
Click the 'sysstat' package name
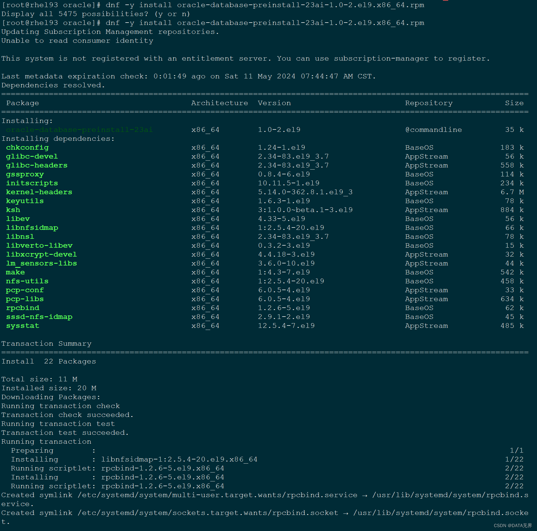pyautogui.click(x=23, y=326)
